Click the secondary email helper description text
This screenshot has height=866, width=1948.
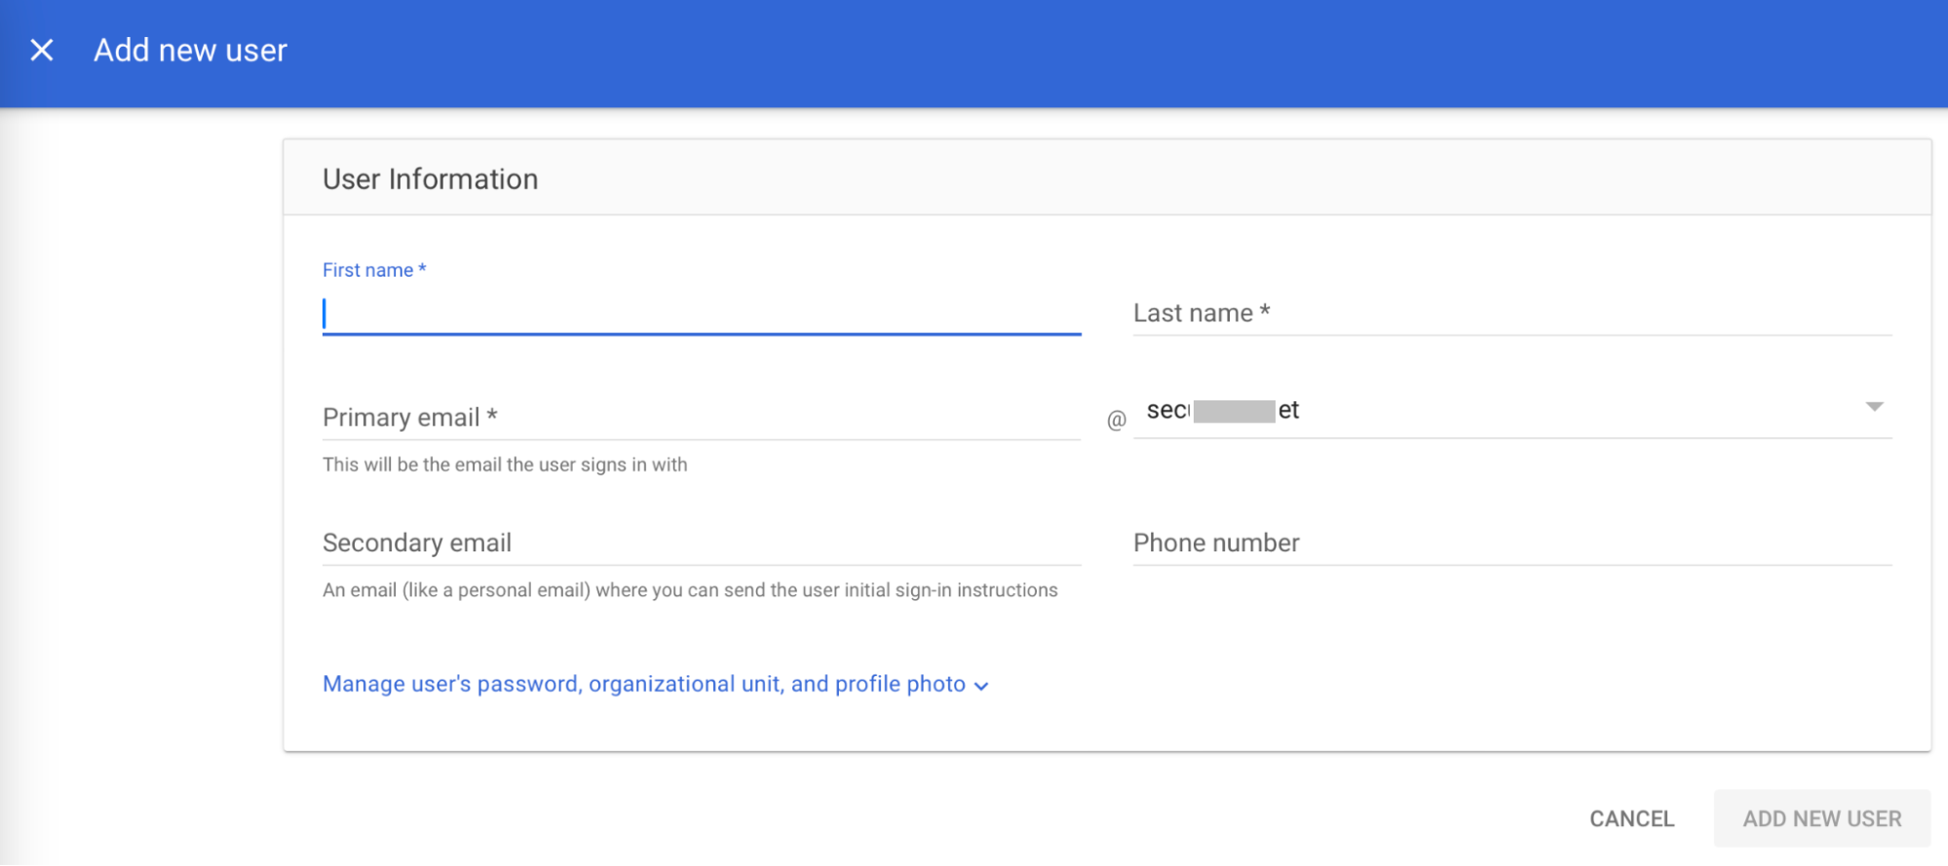[690, 590]
